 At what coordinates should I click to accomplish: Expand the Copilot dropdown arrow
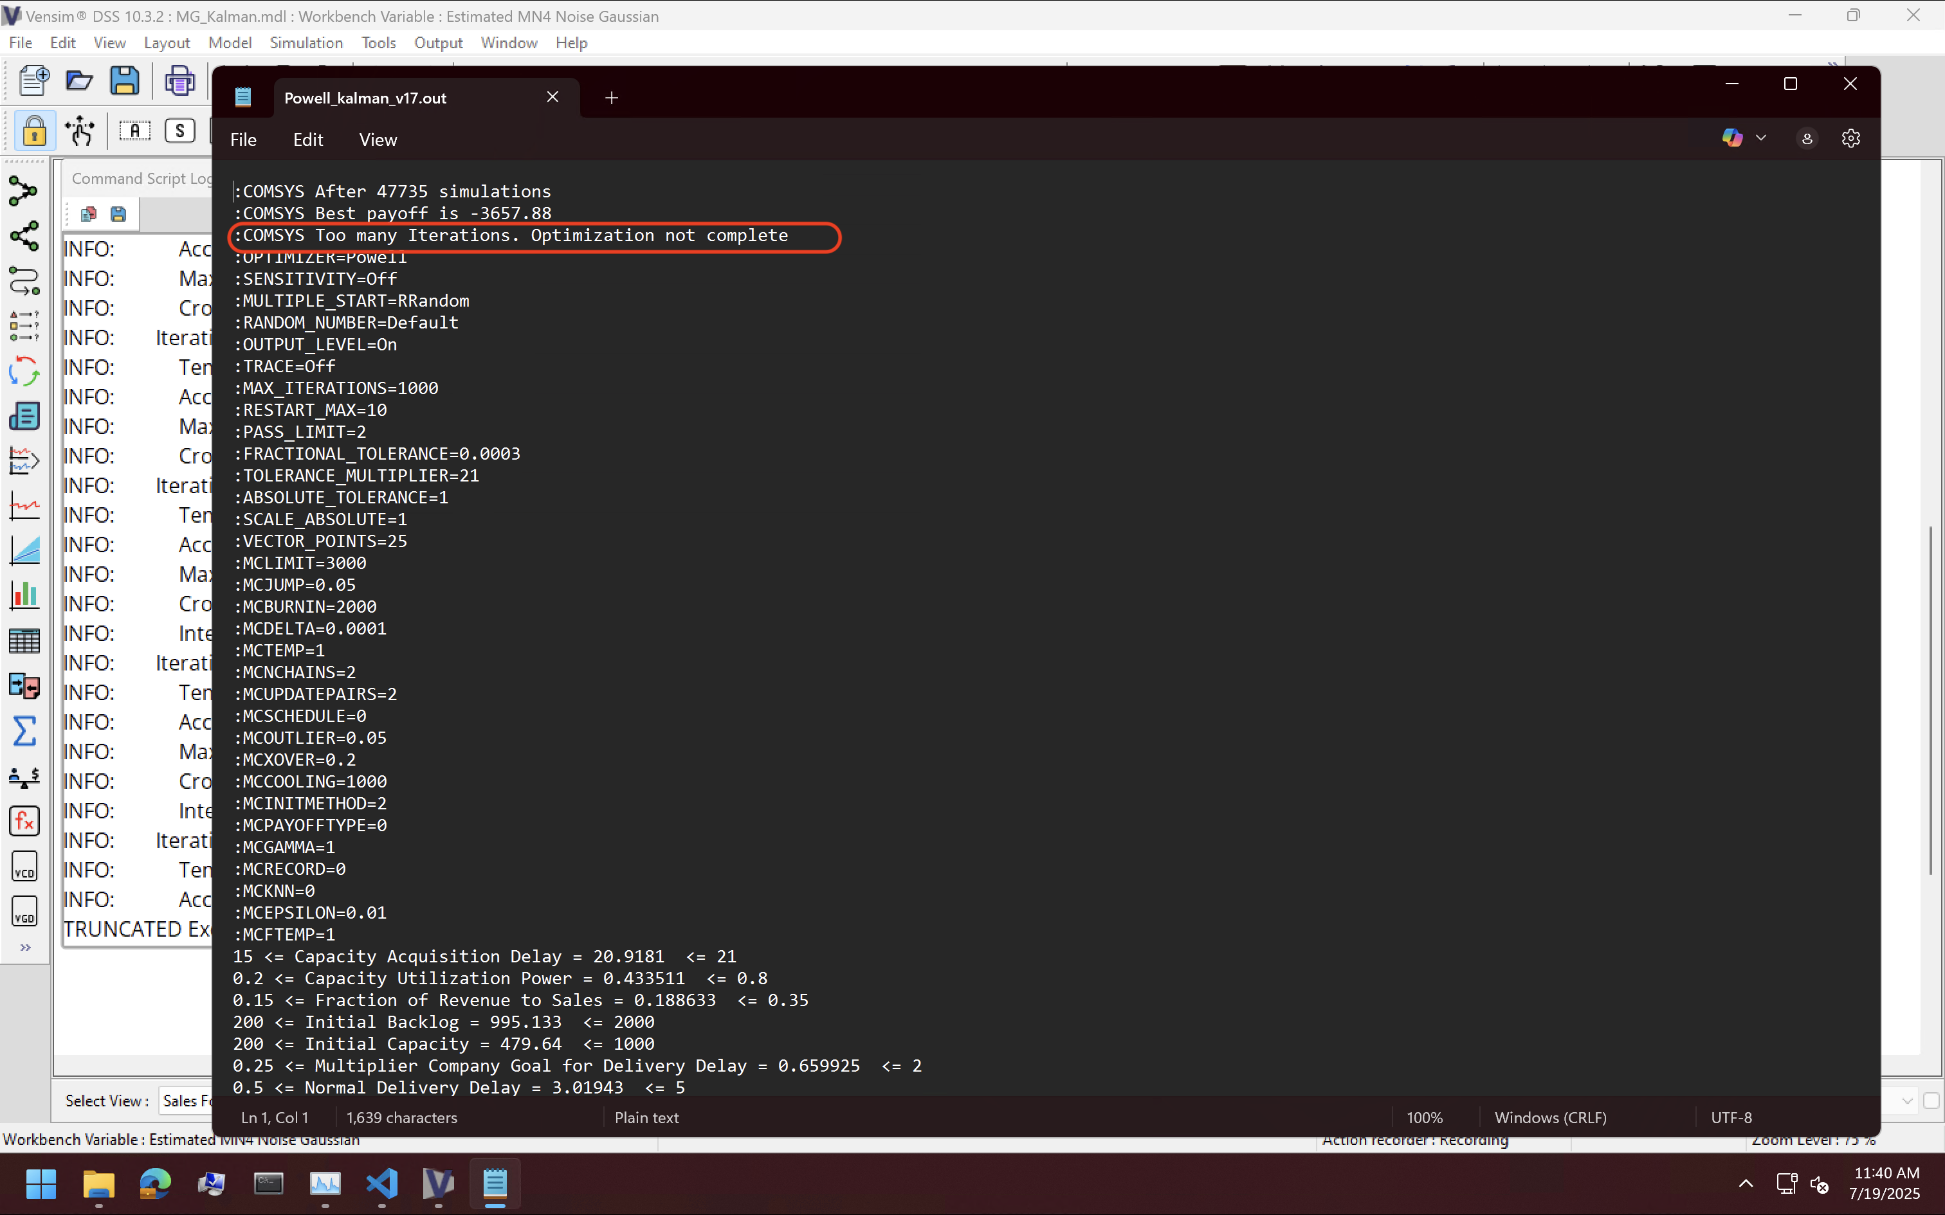1762,138
